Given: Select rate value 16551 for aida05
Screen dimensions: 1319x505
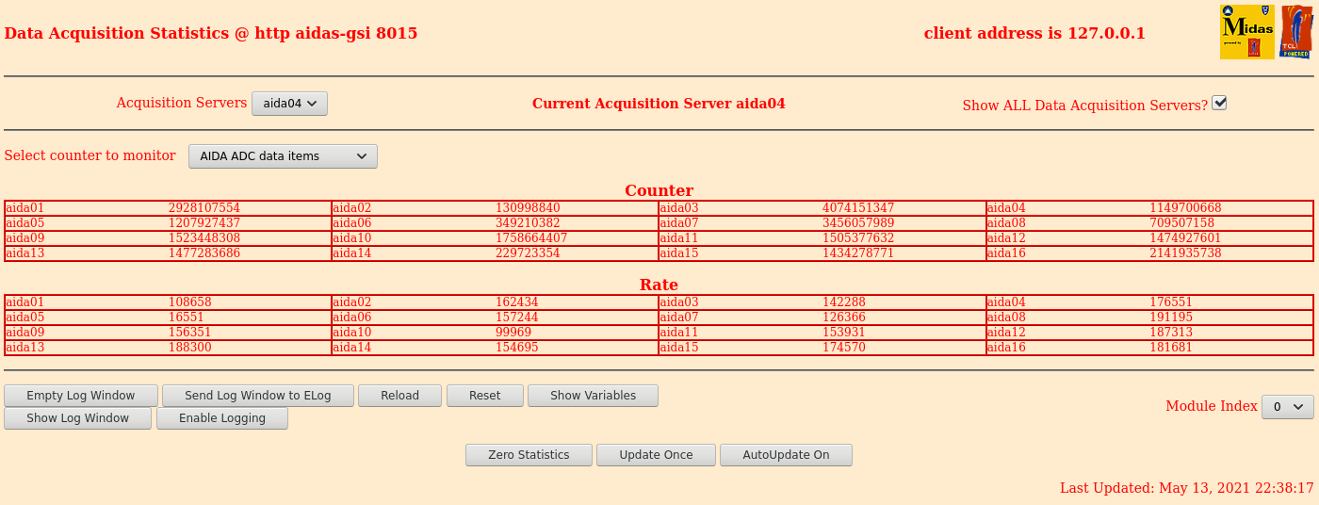Looking at the screenshot, I should (x=187, y=318).
